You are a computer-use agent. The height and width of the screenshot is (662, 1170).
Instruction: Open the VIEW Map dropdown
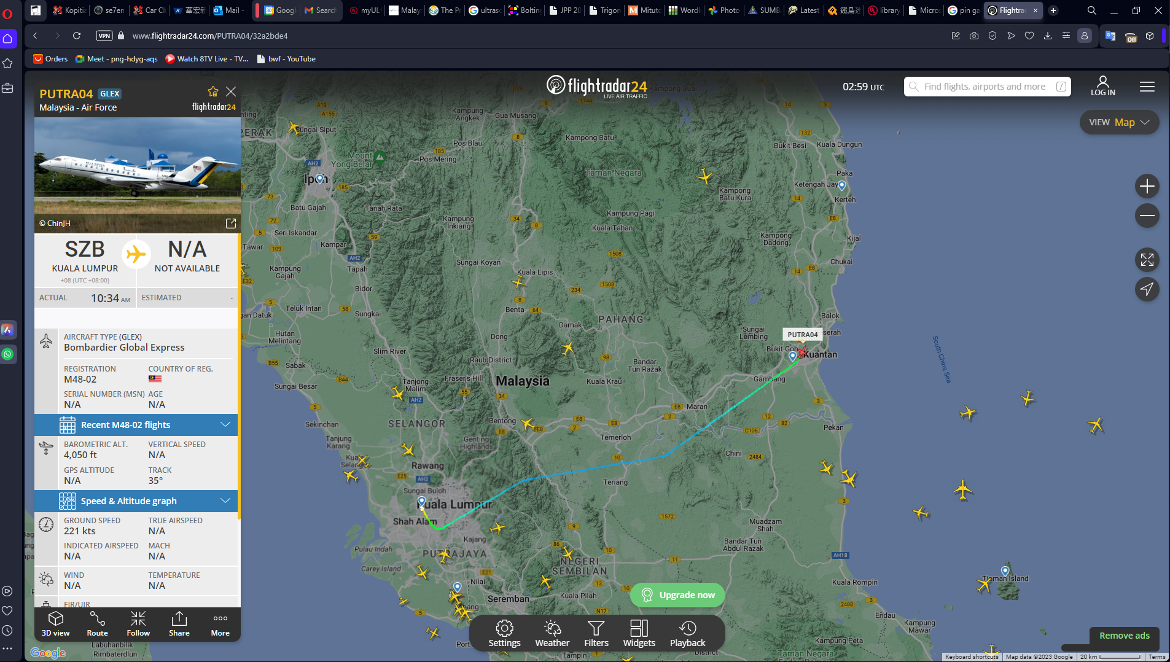tap(1119, 122)
